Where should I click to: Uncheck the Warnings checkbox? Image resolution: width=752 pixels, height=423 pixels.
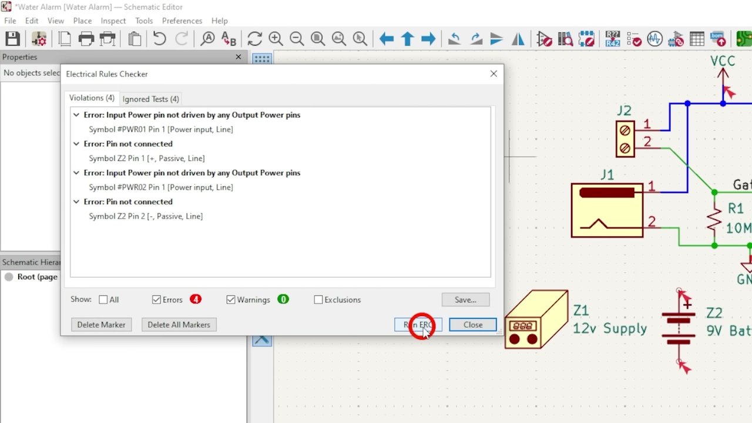(x=231, y=300)
